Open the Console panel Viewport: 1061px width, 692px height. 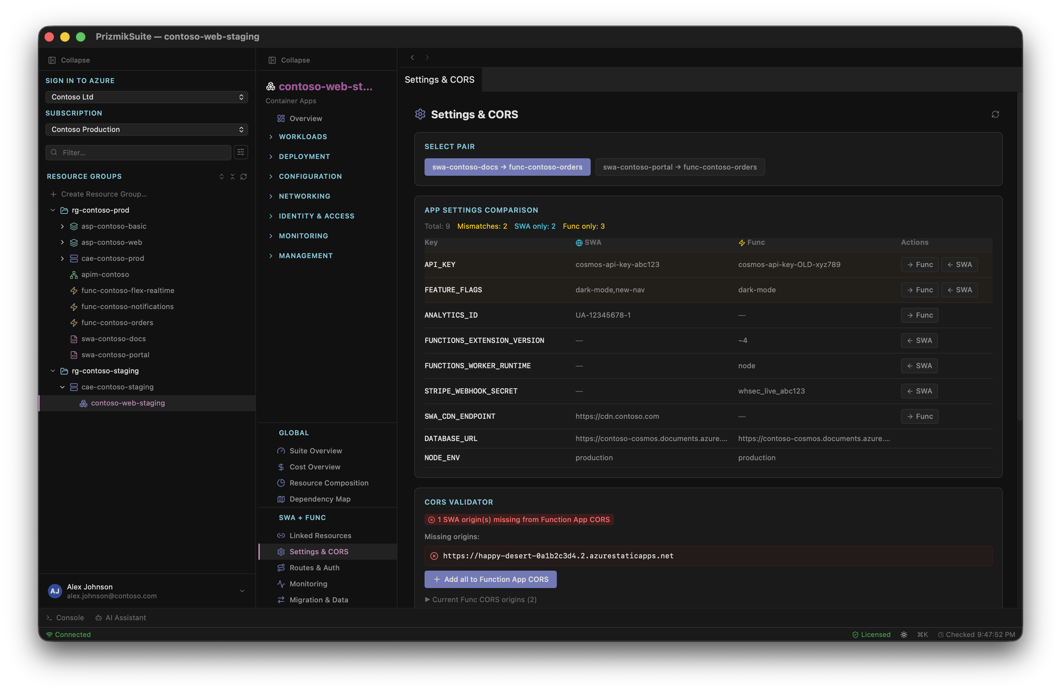65,617
